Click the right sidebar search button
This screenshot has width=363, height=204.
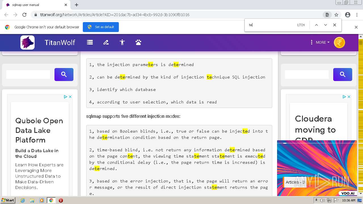click(343, 75)
